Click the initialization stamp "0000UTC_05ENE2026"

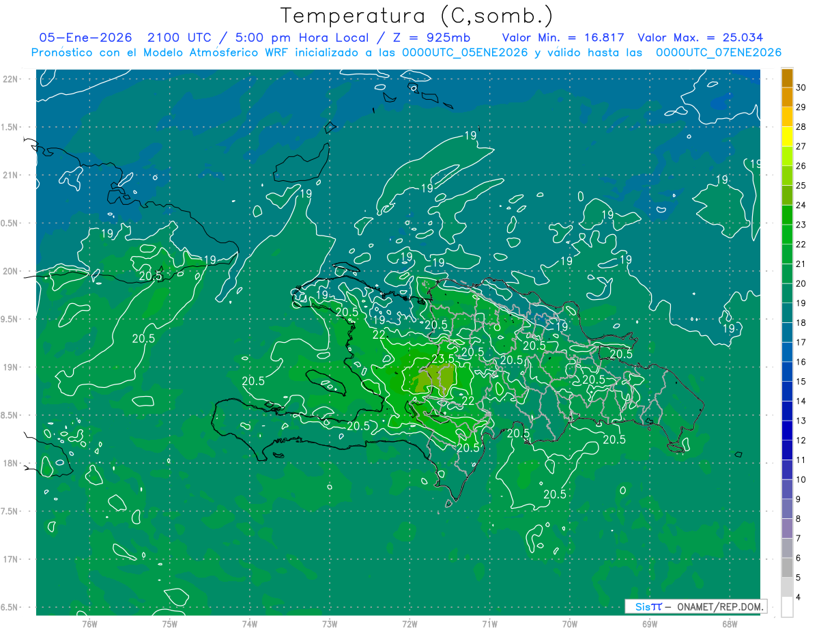click(465, 53)
